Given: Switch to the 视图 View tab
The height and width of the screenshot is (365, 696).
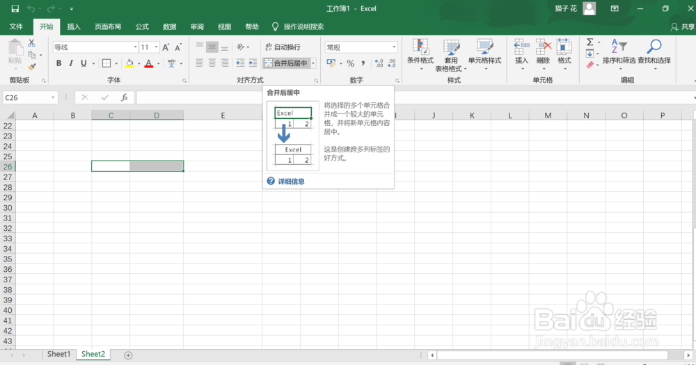Looking at the screenshot, I should click(224, 26).
